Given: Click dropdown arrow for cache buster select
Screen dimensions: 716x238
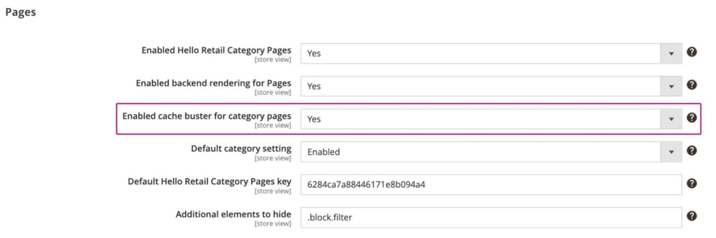Looking at the screenshot, I should [671, 119].
